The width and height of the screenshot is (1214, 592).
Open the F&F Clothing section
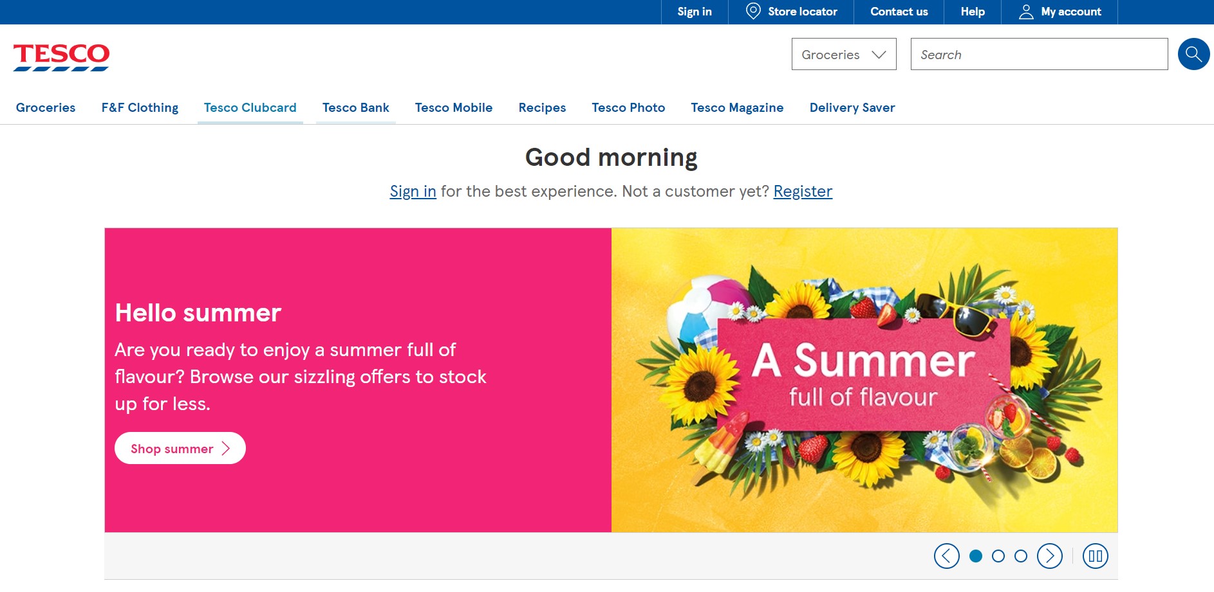click(x=140, y=107)
